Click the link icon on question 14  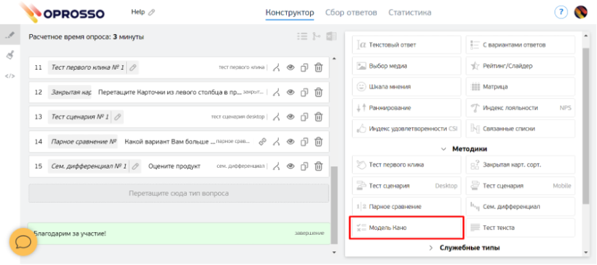coord(262,142)
